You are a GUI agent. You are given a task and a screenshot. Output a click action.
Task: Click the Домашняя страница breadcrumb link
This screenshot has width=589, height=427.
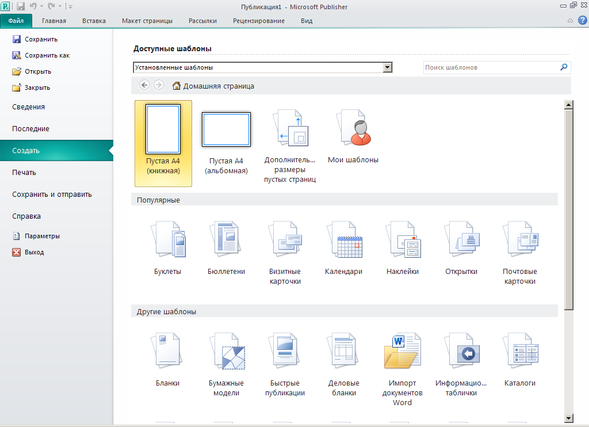[218, 86]
